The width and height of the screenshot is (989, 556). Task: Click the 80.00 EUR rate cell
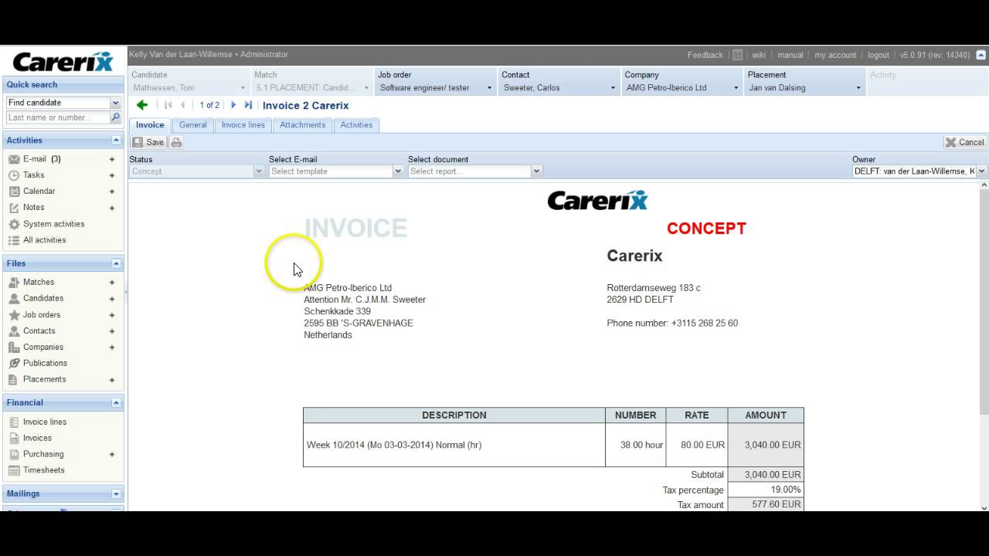pyautogui.click(x=696, y=445)
